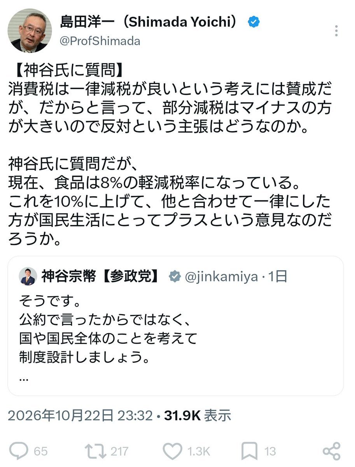This screenshot has width=355, height=467.
Task: Open @jinkamiya handle in quoted post
Action: tap(220, 277)
